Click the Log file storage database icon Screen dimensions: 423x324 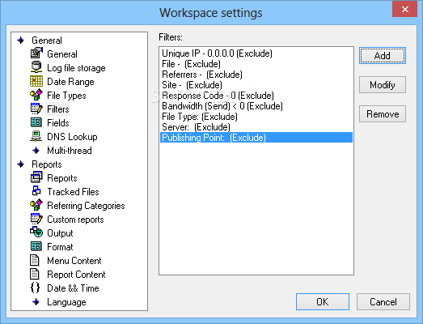[x=36, y=67]
